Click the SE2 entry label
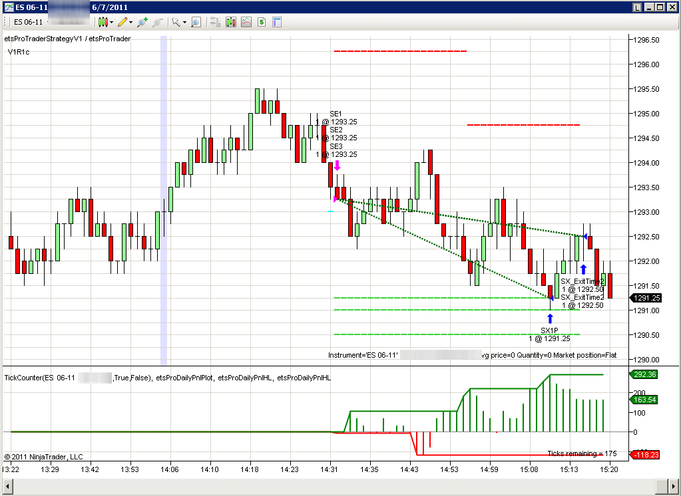This screenshot has width=681, height=496. pos(336,130)
